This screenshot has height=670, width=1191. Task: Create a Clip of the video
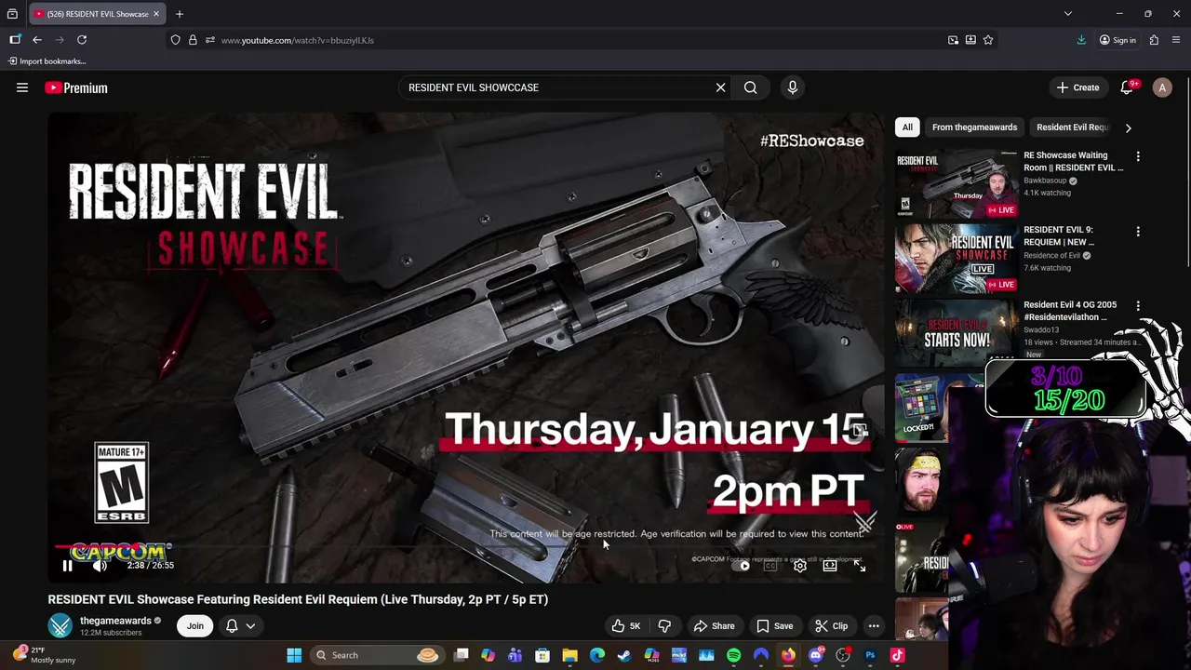coord(831,626)
